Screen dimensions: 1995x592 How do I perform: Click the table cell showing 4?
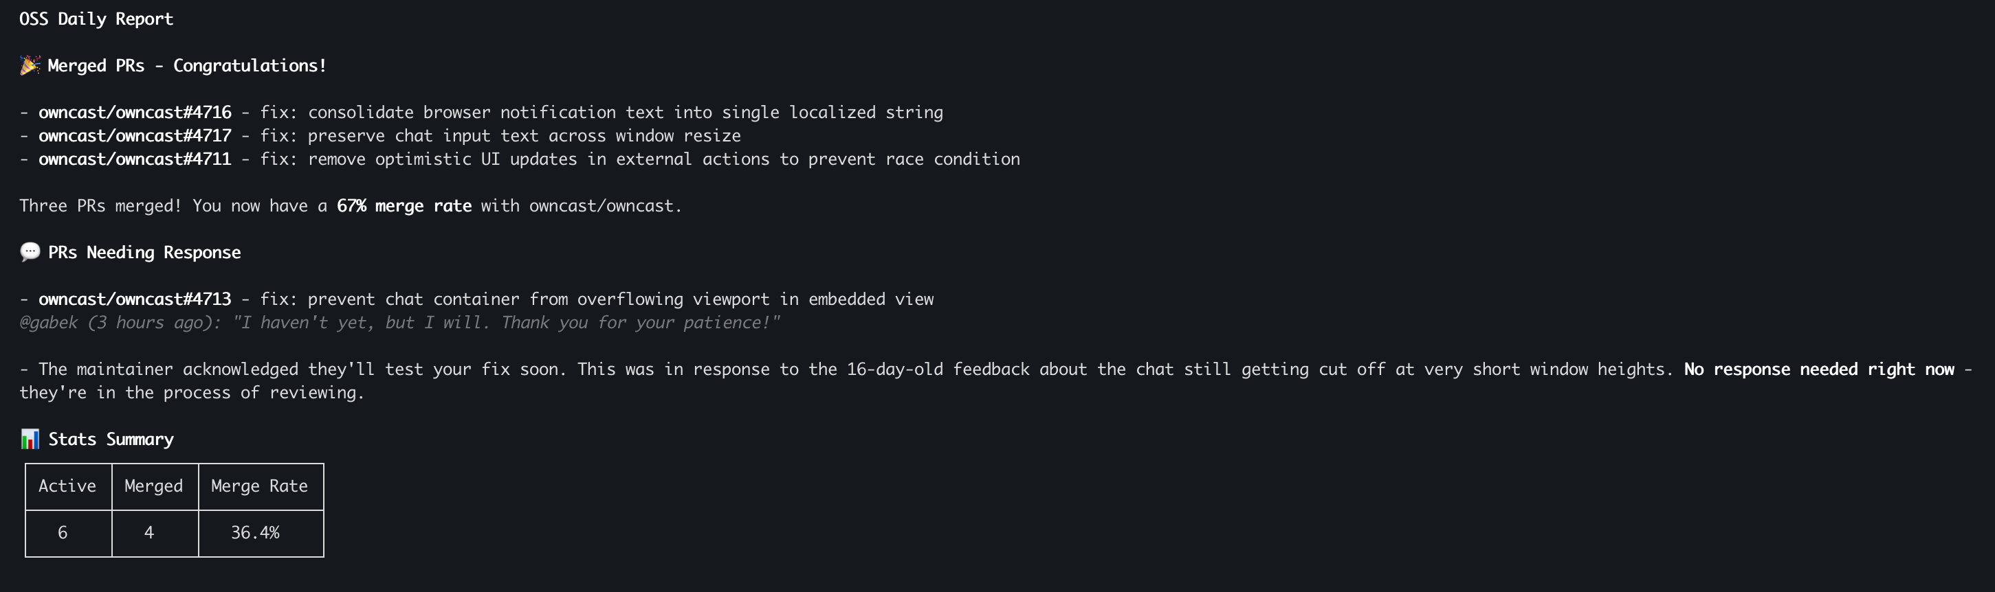tap(148, 532)
